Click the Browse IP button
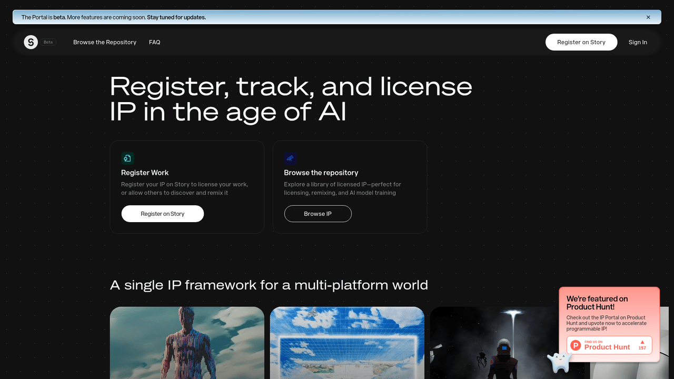The width and height of the screenshot is (674, 379). point(318,214)
